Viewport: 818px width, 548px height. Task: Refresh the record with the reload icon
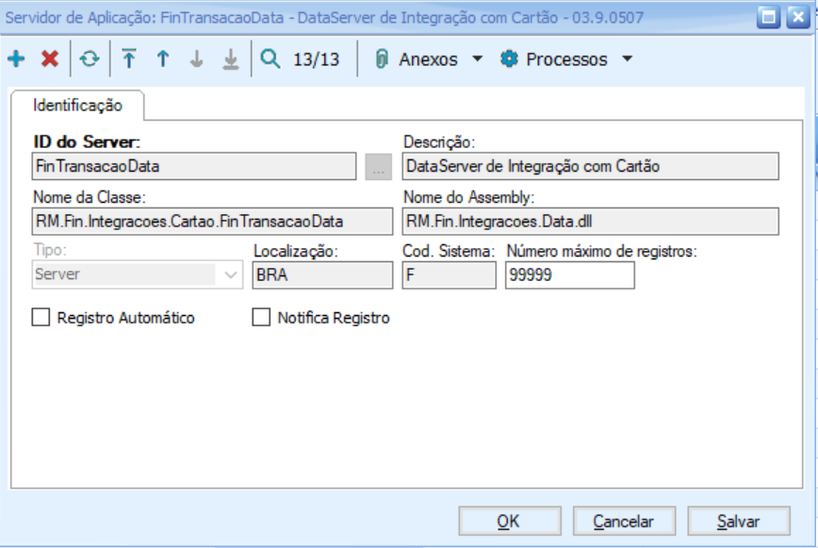pos(90,59)
